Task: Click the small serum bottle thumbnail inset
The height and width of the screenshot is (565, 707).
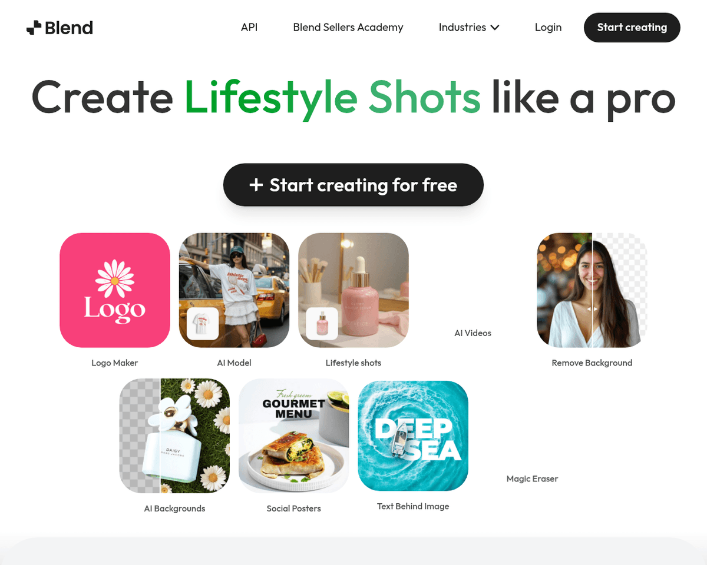Action: [x=322, y=323]
